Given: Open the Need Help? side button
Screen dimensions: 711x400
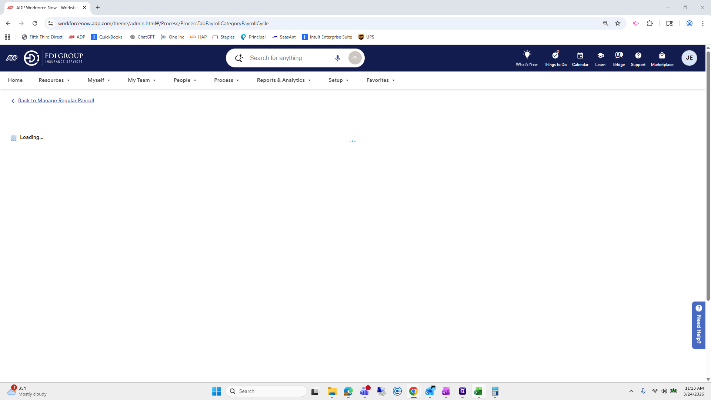Looking at the screenshot, I should (x=698, y=325).
